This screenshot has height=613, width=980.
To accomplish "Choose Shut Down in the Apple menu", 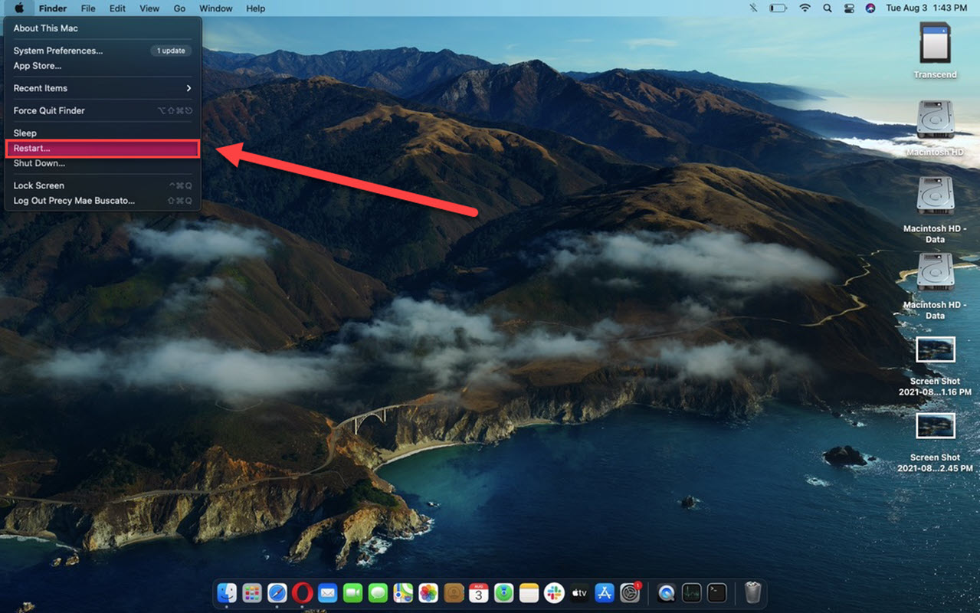I will point(38,163).
